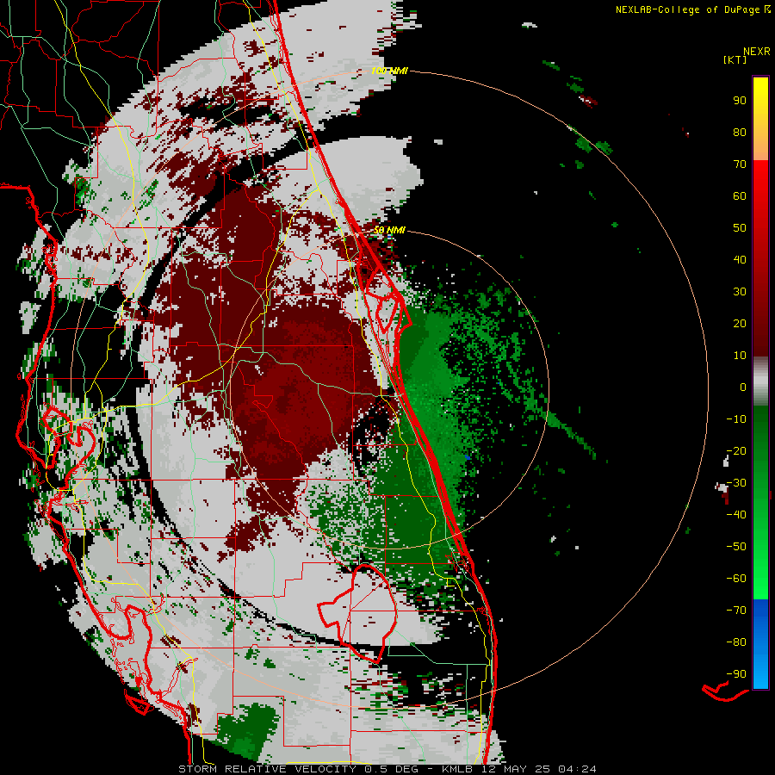Click the 30 value on velocity scale
The width and height of the screenshot is (775, 775).
(x=740, y=292)
